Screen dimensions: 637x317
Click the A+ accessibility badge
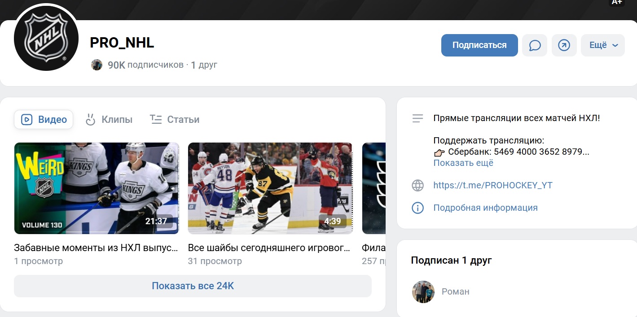pyautogui.click(x=617, y=2)
